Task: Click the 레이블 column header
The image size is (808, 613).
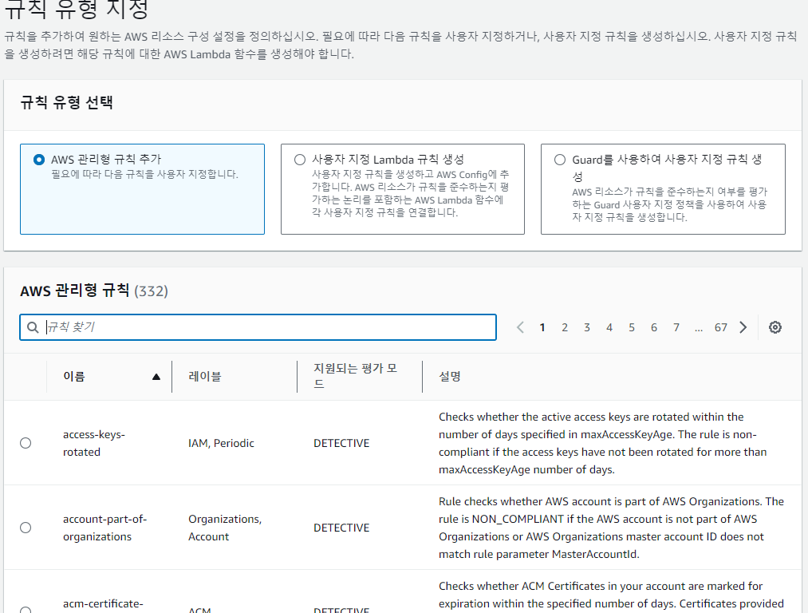Action: pyautogui.click(x=204, y=377)
